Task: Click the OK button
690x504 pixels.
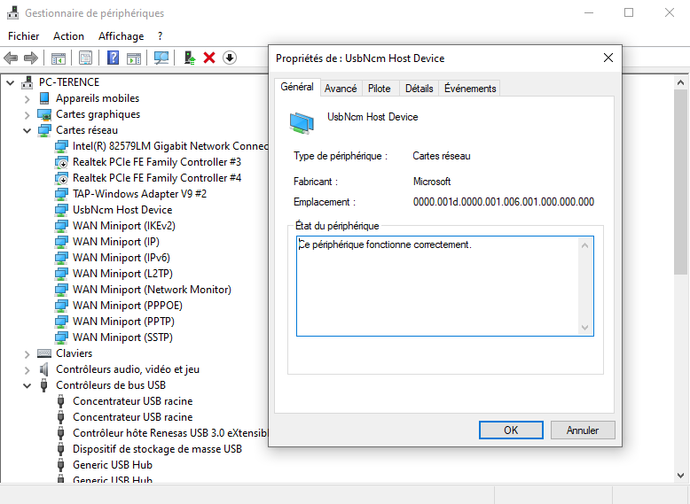Action: (511, 430)
